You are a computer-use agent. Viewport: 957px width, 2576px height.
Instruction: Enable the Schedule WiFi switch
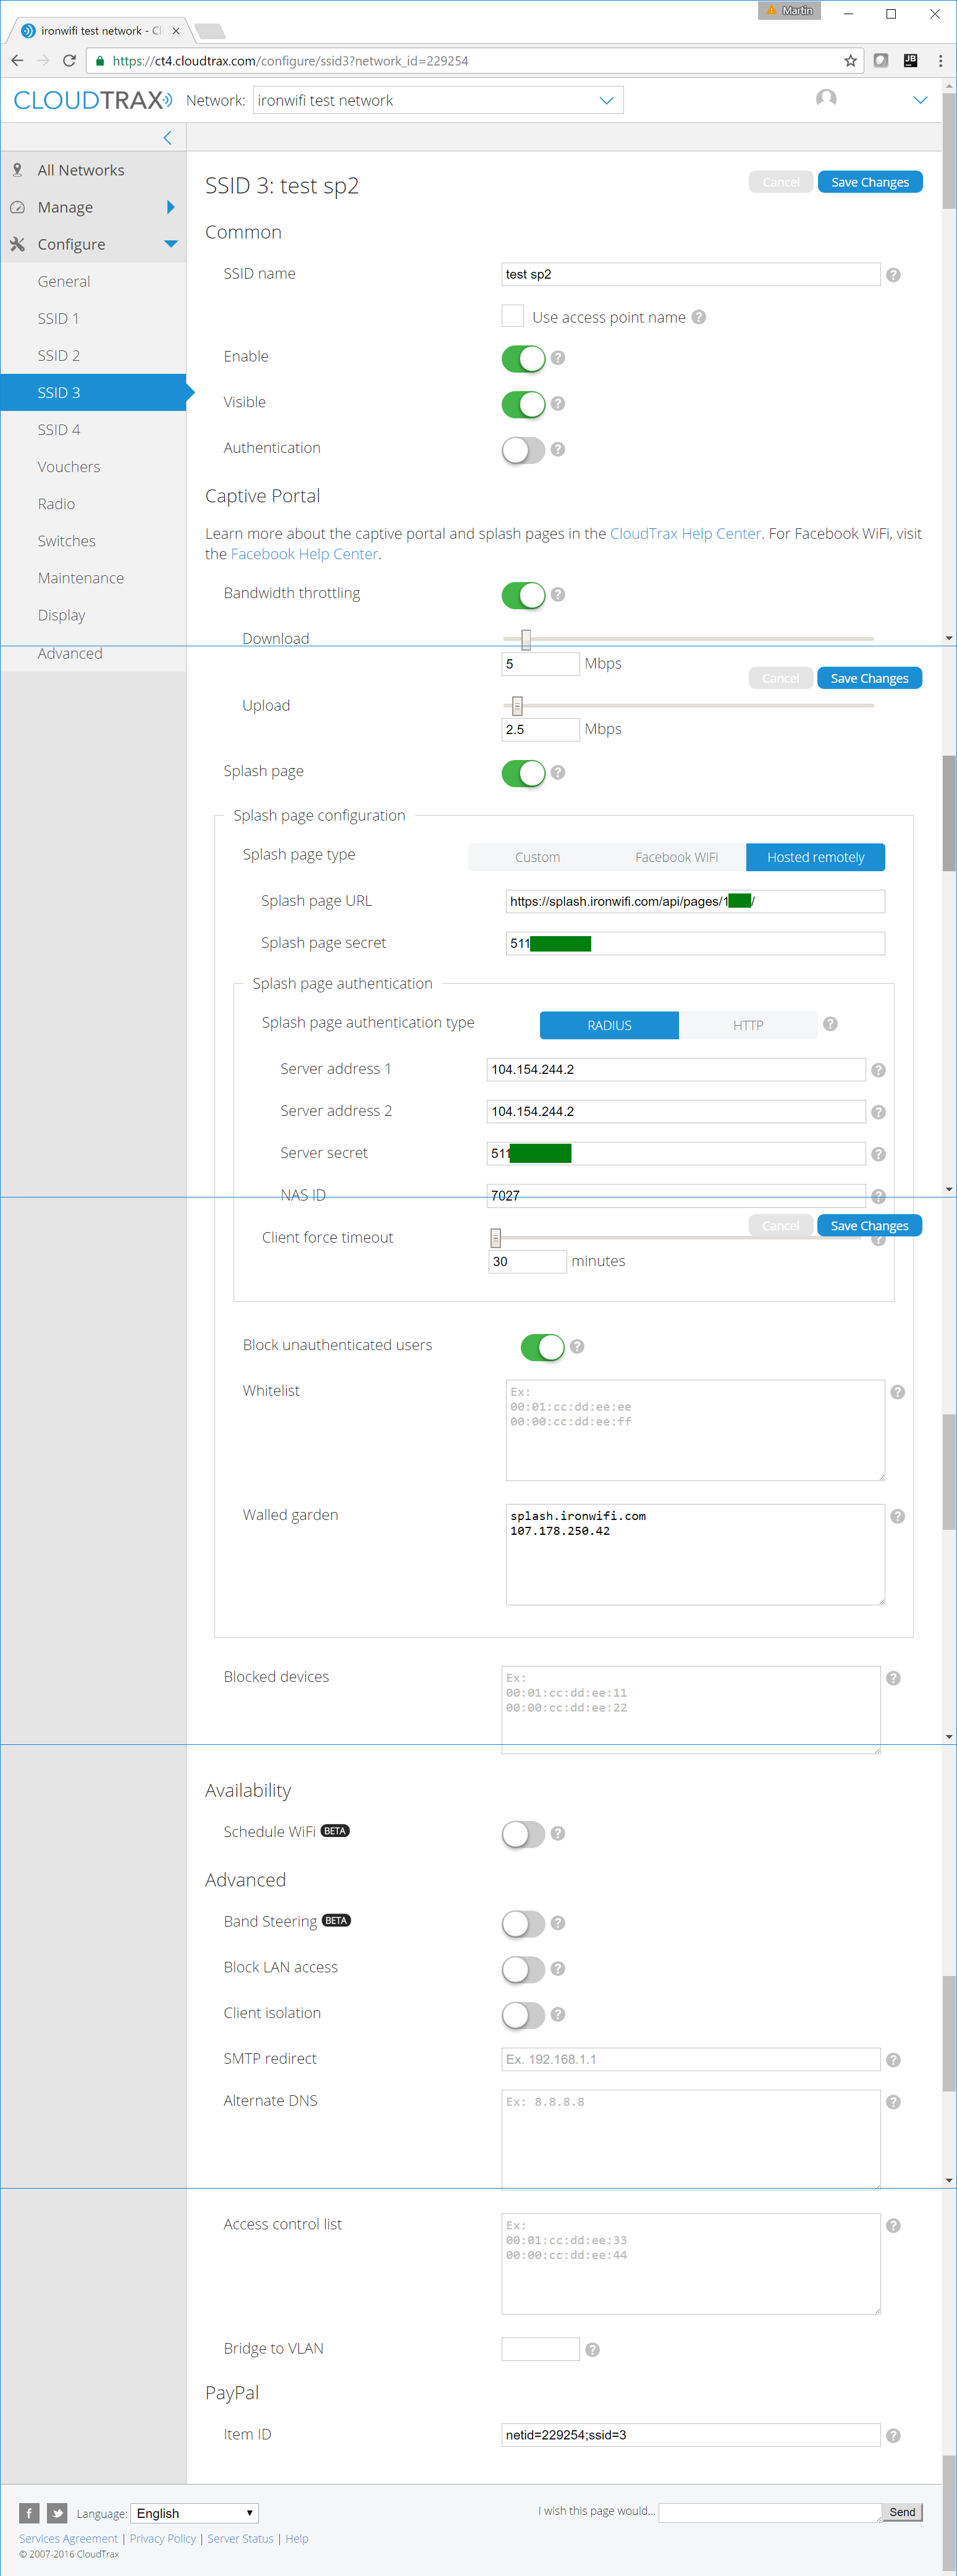click(523, 1834)
